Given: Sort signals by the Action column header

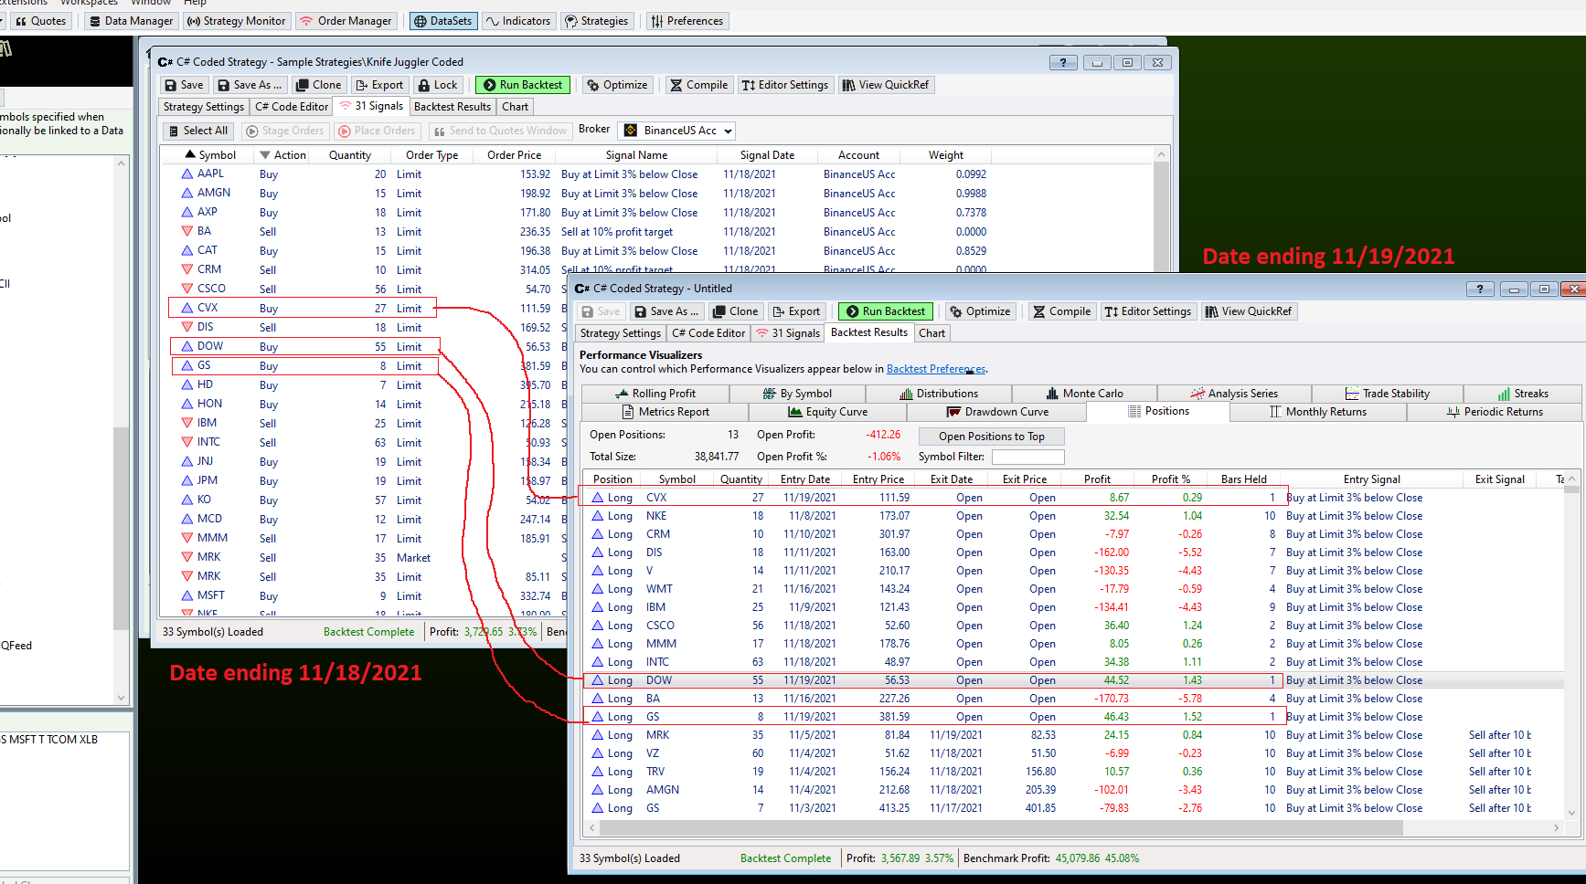Looking at the screenshot, I should [289, 155].
